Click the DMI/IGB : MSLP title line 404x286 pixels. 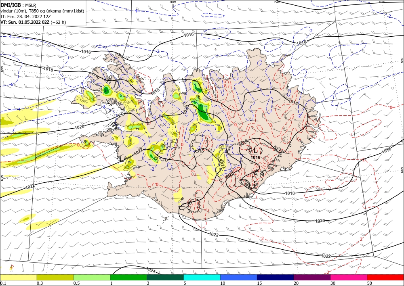(18, 5)
